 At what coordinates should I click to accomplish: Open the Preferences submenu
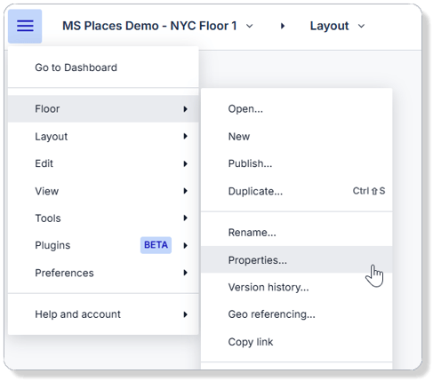[103, 273]
